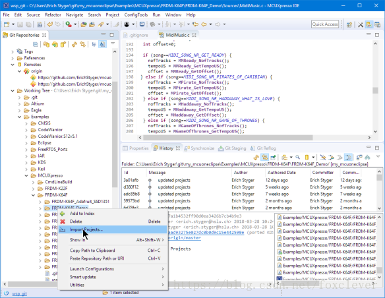Collapse the Remotes tree node
Image resolution: width=385 pixels, height=298 pixels.
click(x=13, y=65)
